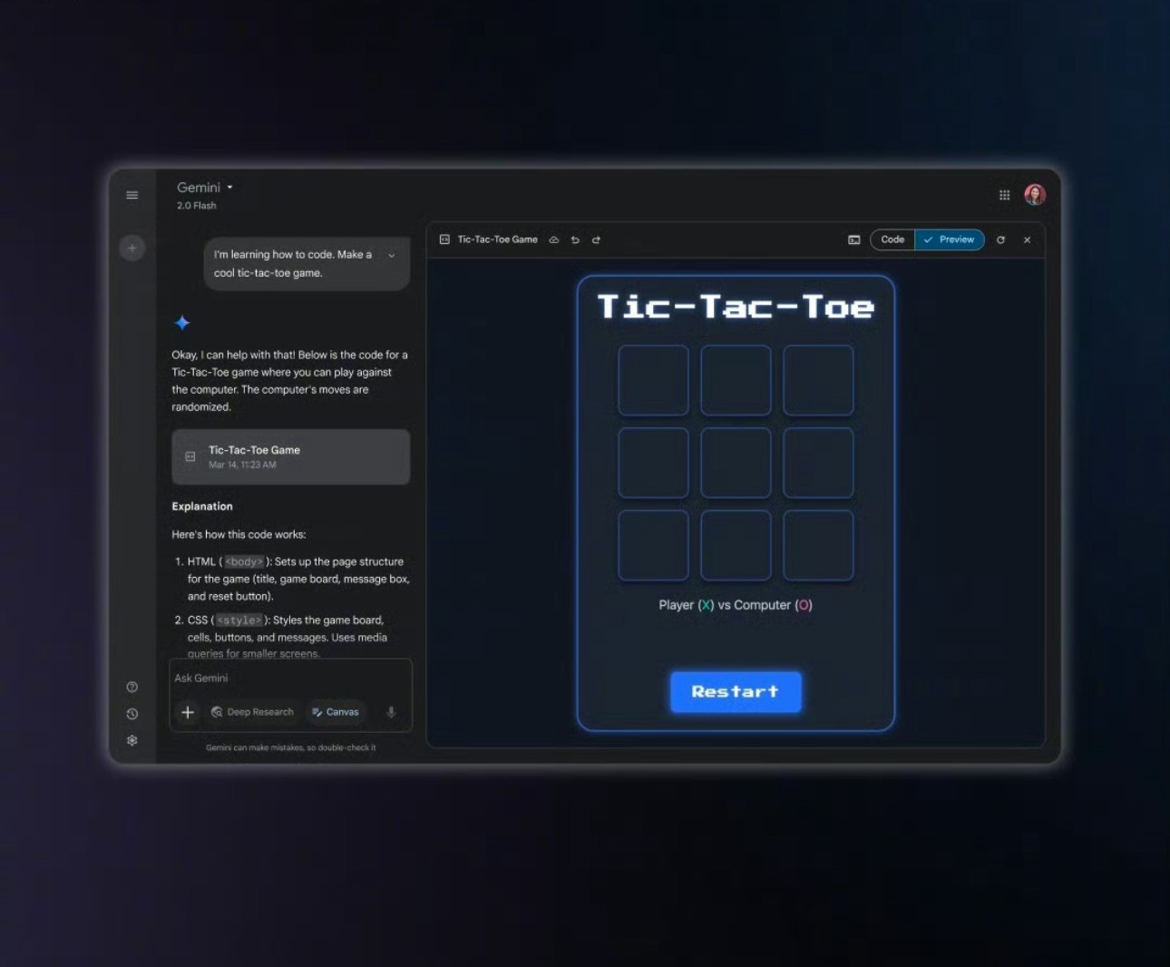Open the Google apps grid
Image resolution: width=1170 pixels, height=967 pixels.
click(x=1004, y=195)
